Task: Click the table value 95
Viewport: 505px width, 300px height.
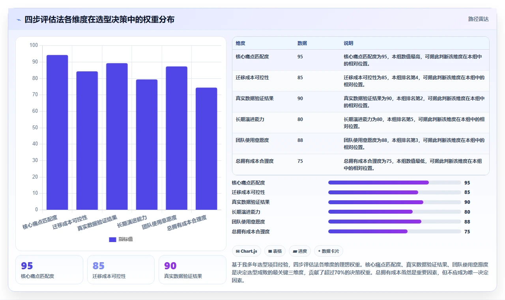Action: 300,57
